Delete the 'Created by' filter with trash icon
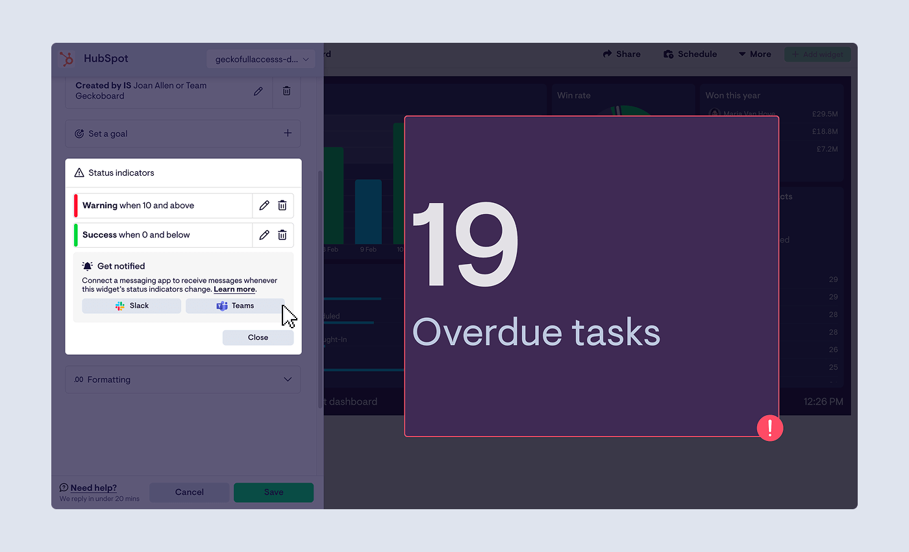The height and width of the screenshot is (552, 909). pyautogui.click(x=286, y=91)
